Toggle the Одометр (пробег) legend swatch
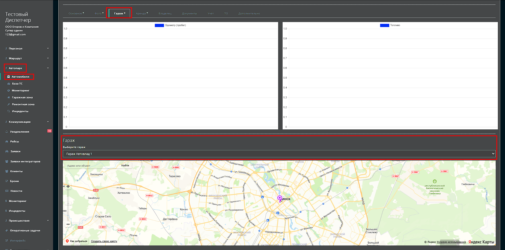This screenshot has width=505, height=250. 159,26
